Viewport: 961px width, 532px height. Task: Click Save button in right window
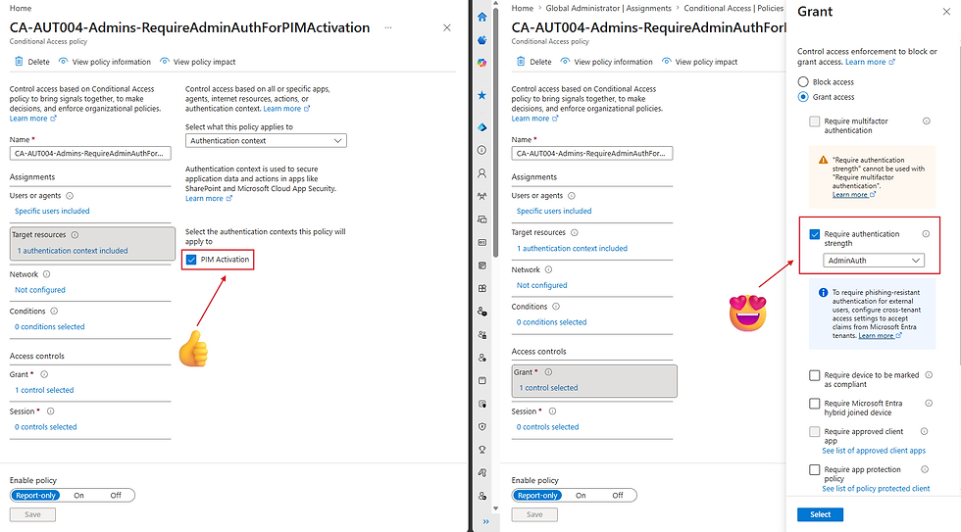tap(534, 514)
